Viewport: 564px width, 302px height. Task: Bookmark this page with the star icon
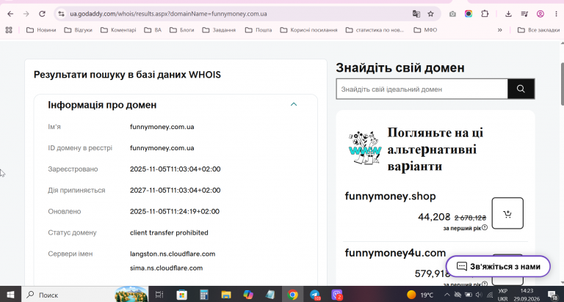(430, 14)
